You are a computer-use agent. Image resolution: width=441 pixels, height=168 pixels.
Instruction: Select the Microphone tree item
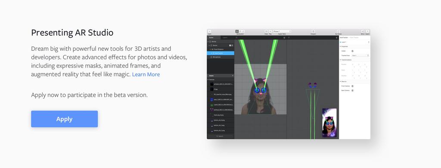(220, 57)
